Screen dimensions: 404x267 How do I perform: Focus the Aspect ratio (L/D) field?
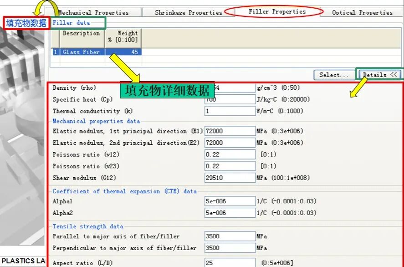click(x=230, y=263)
